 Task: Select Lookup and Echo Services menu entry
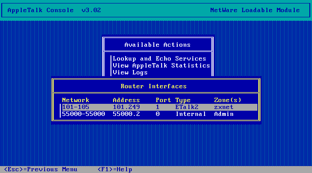click(x=159, y=58)
